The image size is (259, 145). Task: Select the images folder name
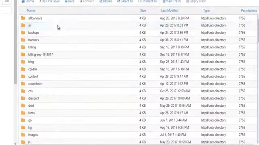click(x=33, y=135)
